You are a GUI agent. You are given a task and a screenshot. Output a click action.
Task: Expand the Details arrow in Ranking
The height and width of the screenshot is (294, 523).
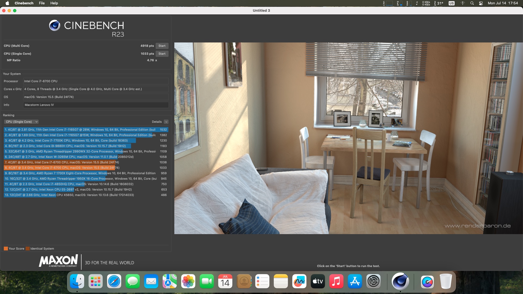coord(166,122)
